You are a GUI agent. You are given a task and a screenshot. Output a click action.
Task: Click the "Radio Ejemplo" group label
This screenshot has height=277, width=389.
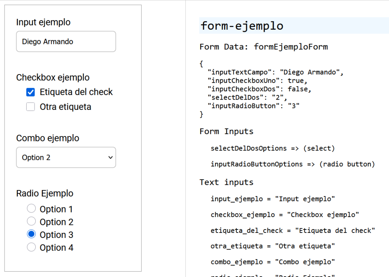coord(44,193)
